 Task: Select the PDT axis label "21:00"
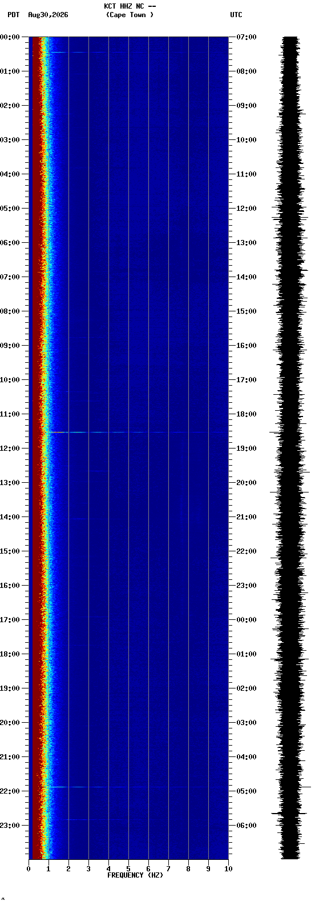10,757
